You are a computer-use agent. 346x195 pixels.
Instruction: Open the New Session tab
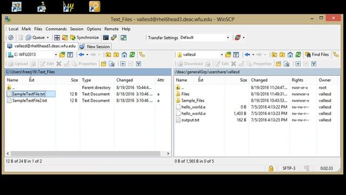(x=95, y=47)
